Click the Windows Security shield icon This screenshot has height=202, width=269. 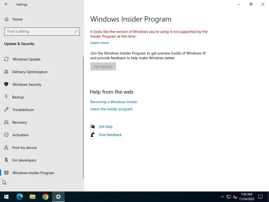coord(6,84)
